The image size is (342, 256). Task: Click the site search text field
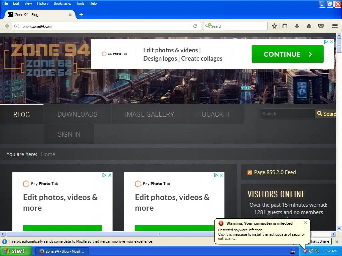[x=288, y=114]
